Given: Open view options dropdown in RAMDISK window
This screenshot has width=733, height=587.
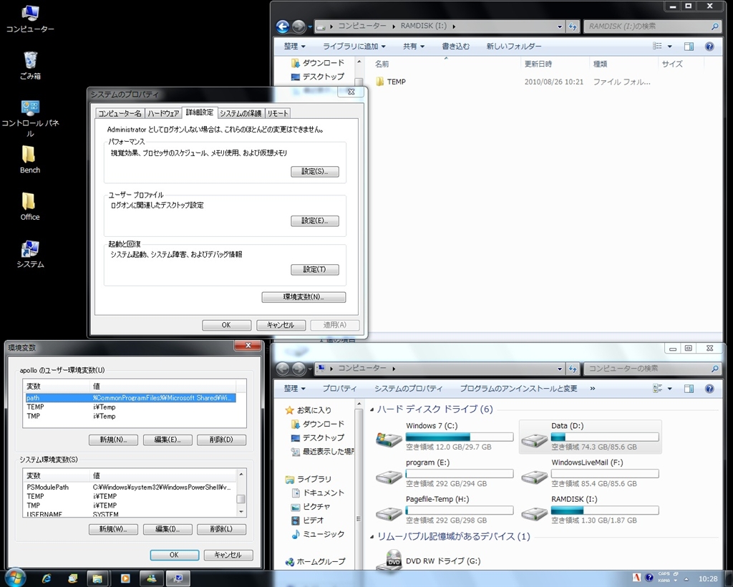Looking at the screenshot, I should click(x=669, y=47).
